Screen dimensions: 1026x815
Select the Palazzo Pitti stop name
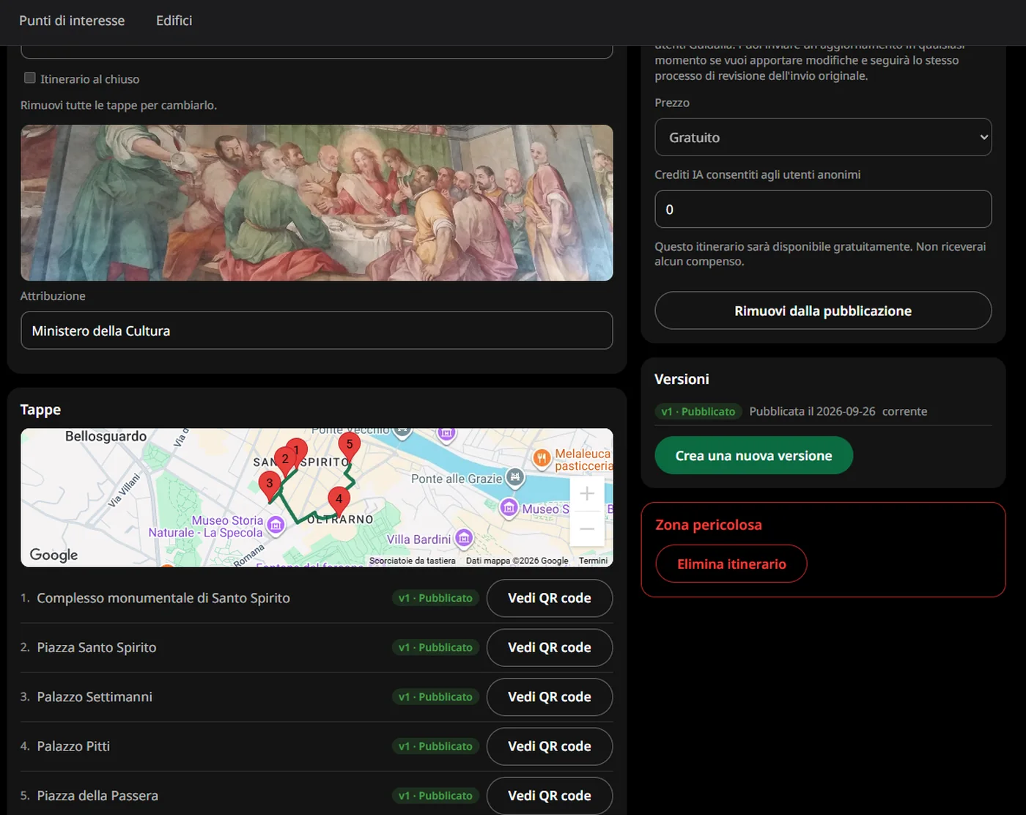(73, 746)
